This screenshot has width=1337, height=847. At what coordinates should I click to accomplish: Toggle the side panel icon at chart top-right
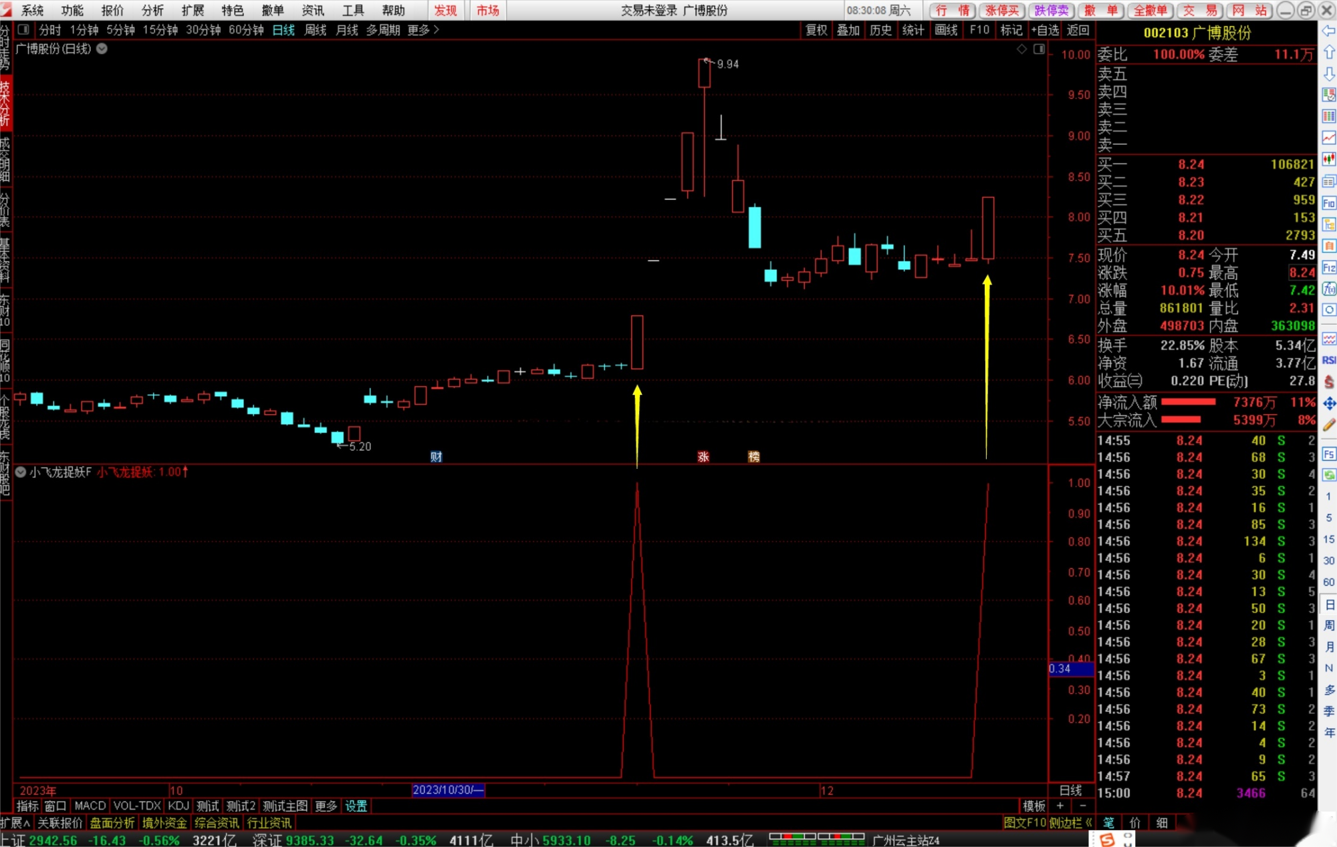[x=1039, y=49]
